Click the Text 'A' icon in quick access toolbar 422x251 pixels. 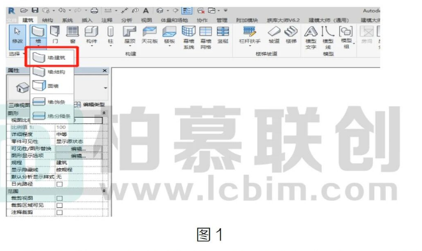click(146, 11)
